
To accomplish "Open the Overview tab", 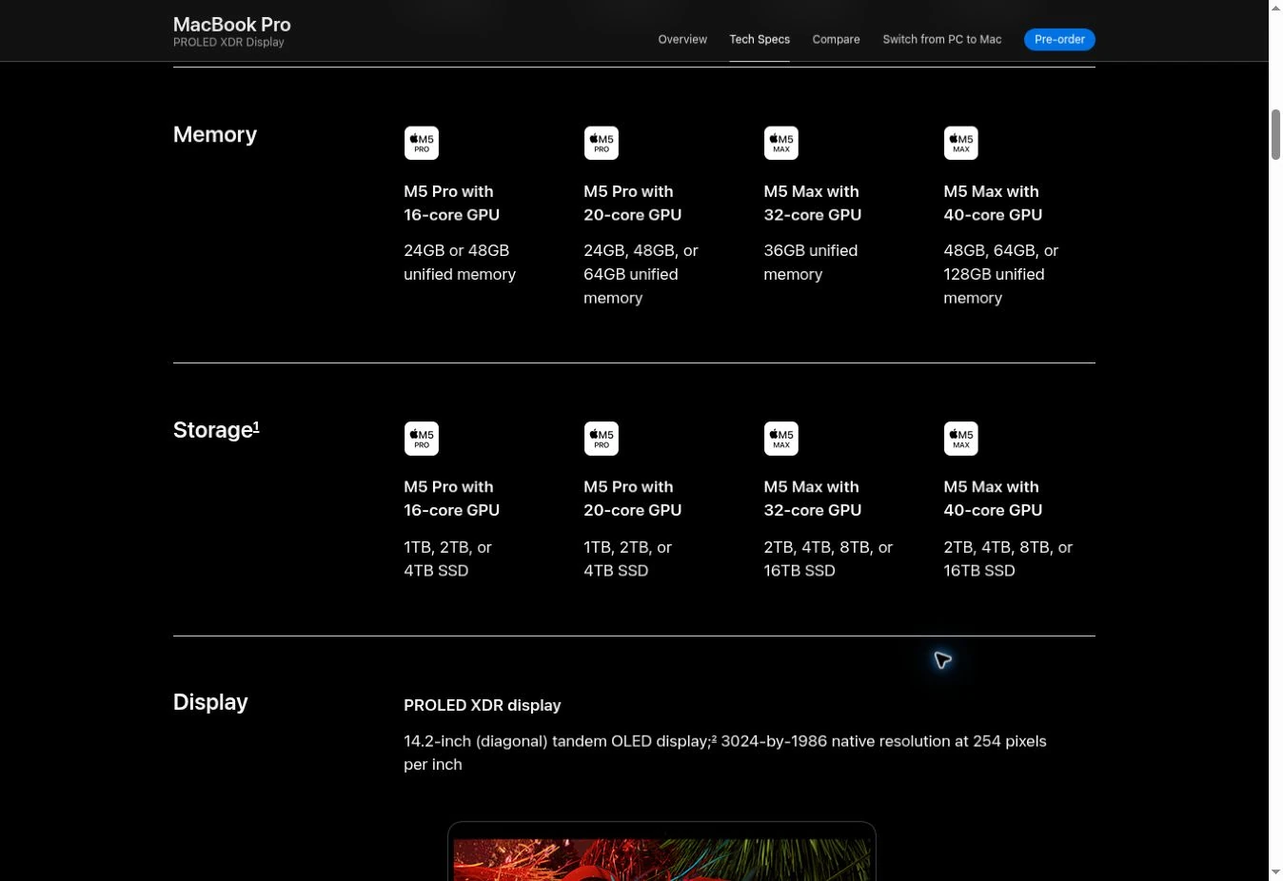I will (682, 39).
